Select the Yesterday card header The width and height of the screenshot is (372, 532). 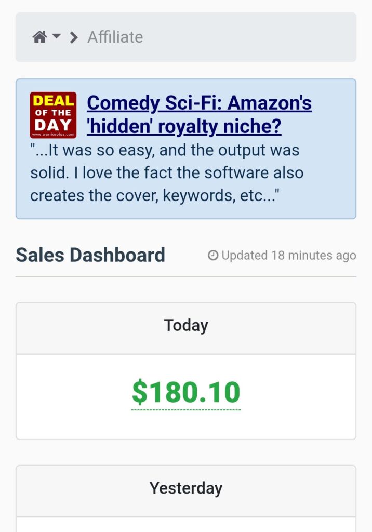tap(186, 488)
